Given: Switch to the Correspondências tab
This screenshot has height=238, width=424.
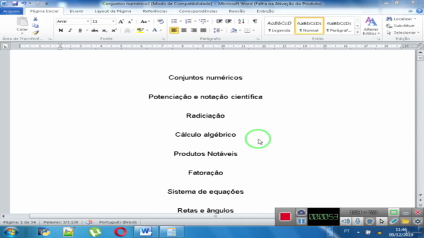Looking at the screenshot, I should click(198, 11).
